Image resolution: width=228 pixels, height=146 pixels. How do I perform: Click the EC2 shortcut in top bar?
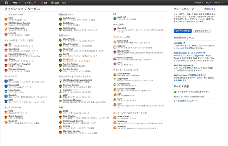(x=55, y=2)
